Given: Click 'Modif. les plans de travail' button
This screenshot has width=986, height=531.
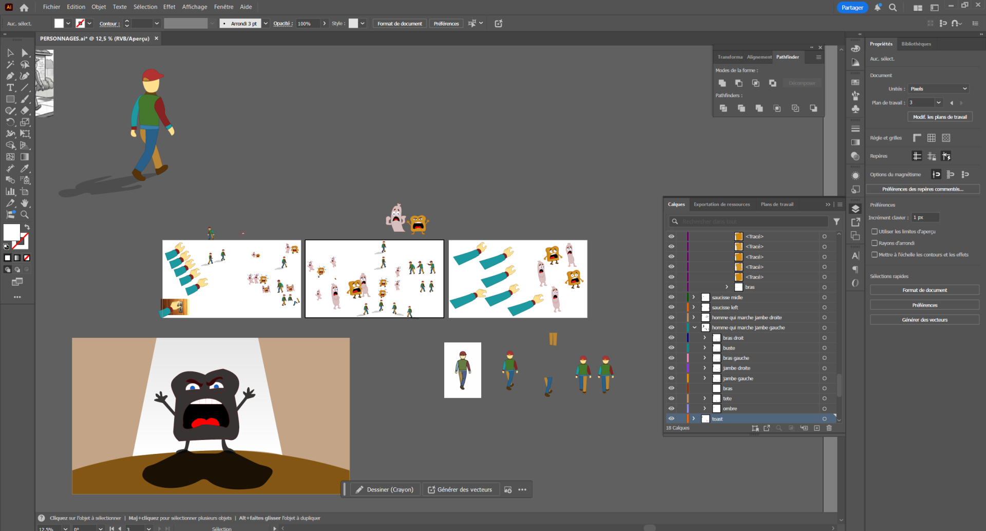Looking at the screenshot, I should coord(940,117).
